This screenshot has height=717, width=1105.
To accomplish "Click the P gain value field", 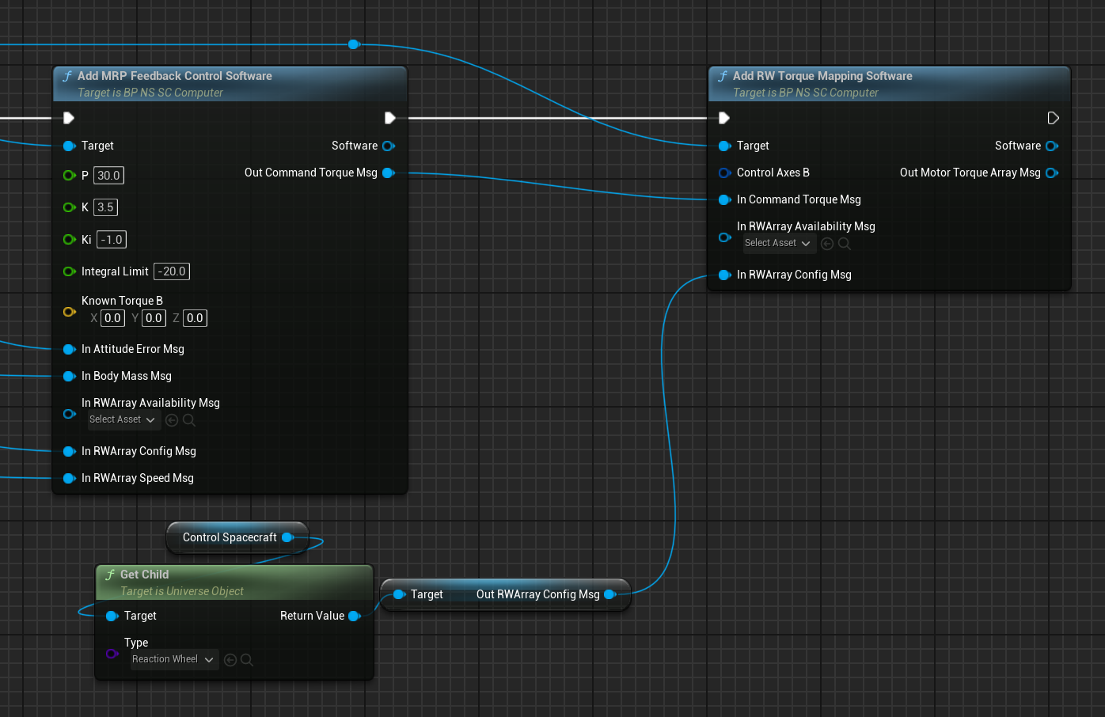I will point(108,176).
